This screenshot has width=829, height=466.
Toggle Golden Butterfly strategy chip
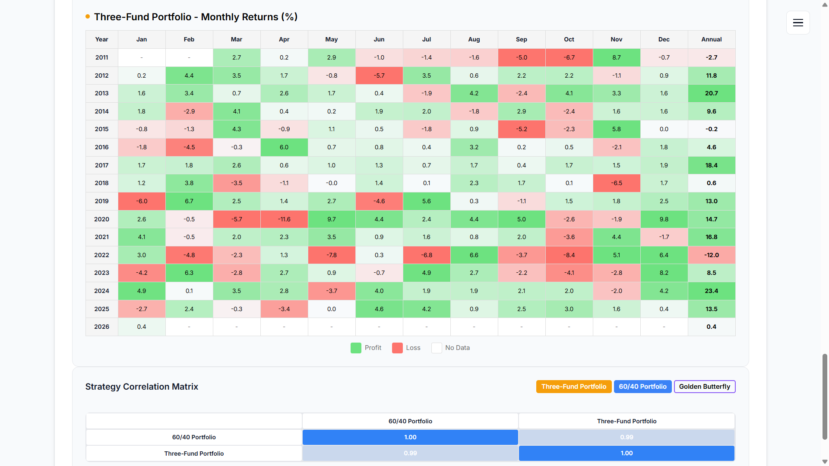tap(704, 387)
